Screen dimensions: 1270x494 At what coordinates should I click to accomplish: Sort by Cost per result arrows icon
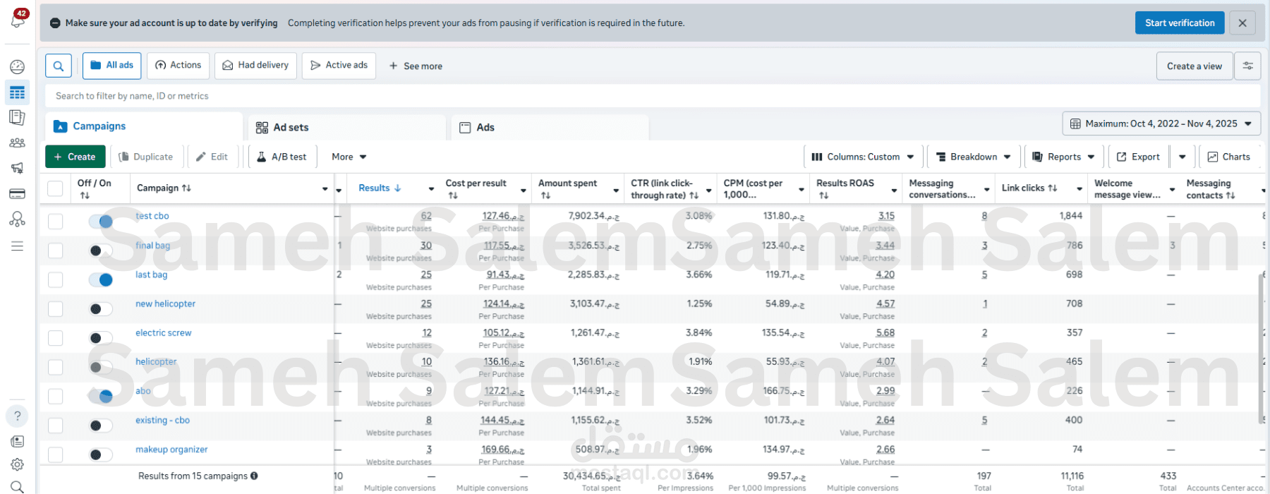point(453,195)
